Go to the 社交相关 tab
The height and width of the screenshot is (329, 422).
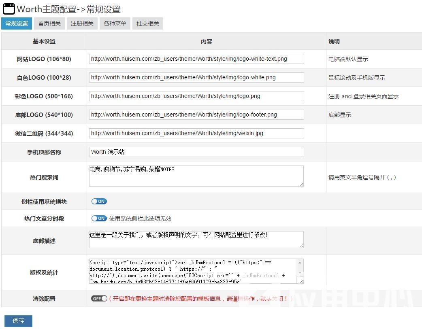tap(148, 23)
